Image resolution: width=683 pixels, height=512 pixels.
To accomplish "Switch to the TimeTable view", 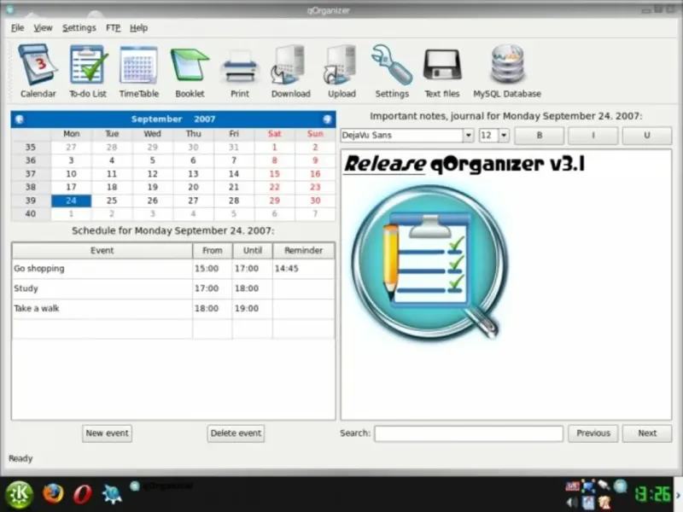I will pos(139,71).
